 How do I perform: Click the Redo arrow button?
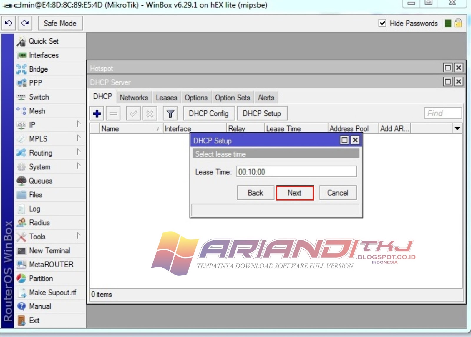point(25,23)
